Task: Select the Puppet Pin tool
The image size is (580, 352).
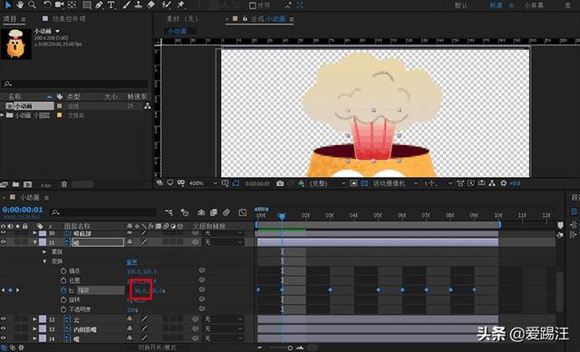Action: 181,5
